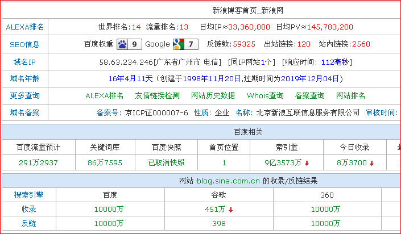Open the SEO信息 row header link
This screenshot has height=234, width=401.
coord(25,45)
